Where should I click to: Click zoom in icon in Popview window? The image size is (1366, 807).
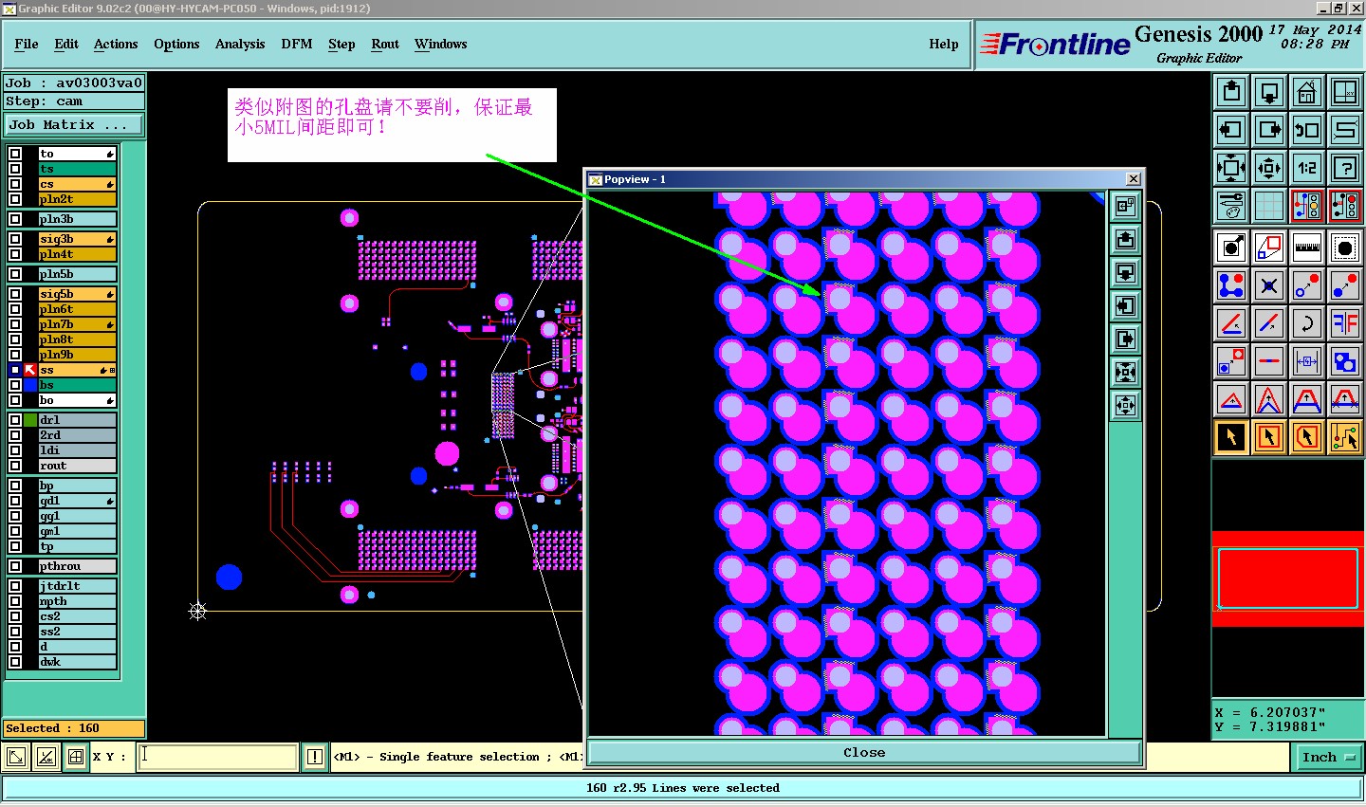click(1125, 372)
